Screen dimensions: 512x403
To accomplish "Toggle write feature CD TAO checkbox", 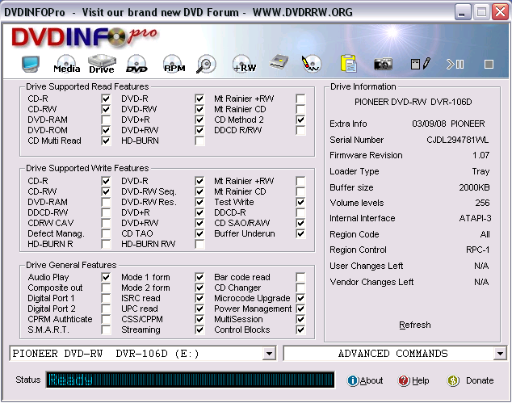I will [x=199, y=233].
